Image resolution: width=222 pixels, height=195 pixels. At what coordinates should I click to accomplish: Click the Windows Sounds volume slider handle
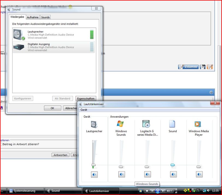121,167
